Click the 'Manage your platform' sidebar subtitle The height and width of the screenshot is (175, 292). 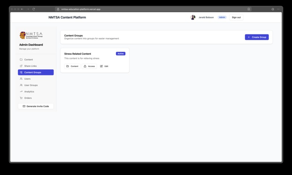click(x=29, y=49)
